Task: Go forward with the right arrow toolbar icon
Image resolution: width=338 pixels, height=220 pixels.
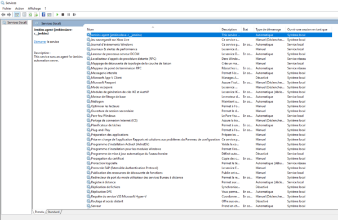Action: (9, 15)
